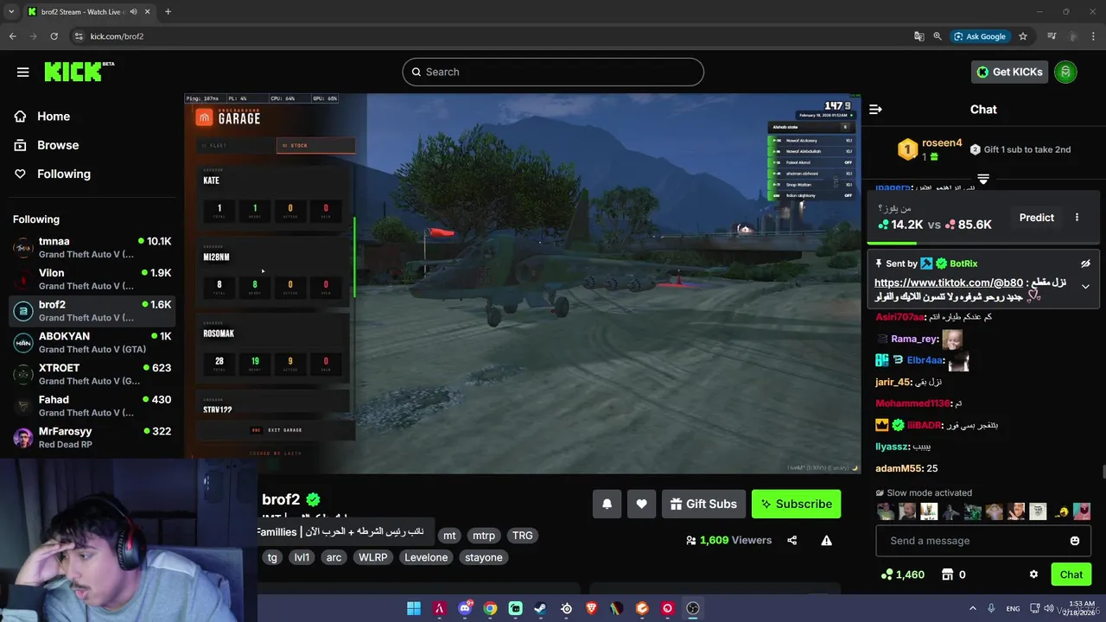Open tmnaa channel in Following list

pyautogui.click(x=92, y=248)
